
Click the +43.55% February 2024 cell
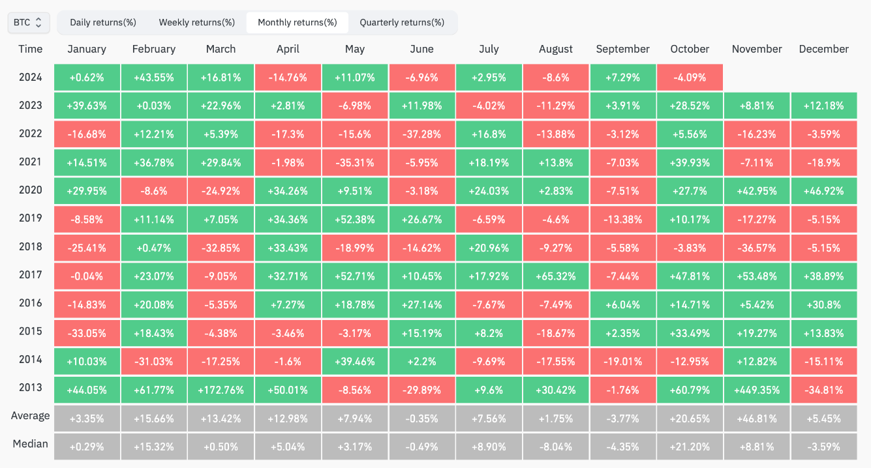point(153,77)
